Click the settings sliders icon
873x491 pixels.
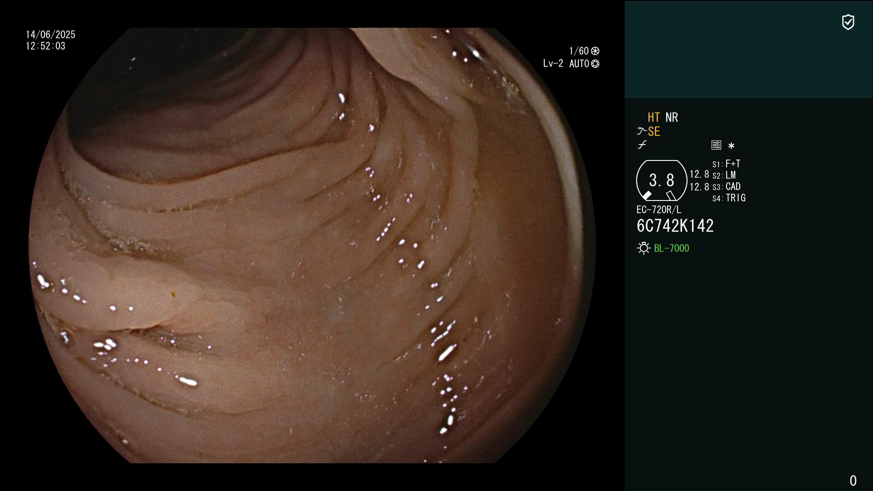[716, 145]
